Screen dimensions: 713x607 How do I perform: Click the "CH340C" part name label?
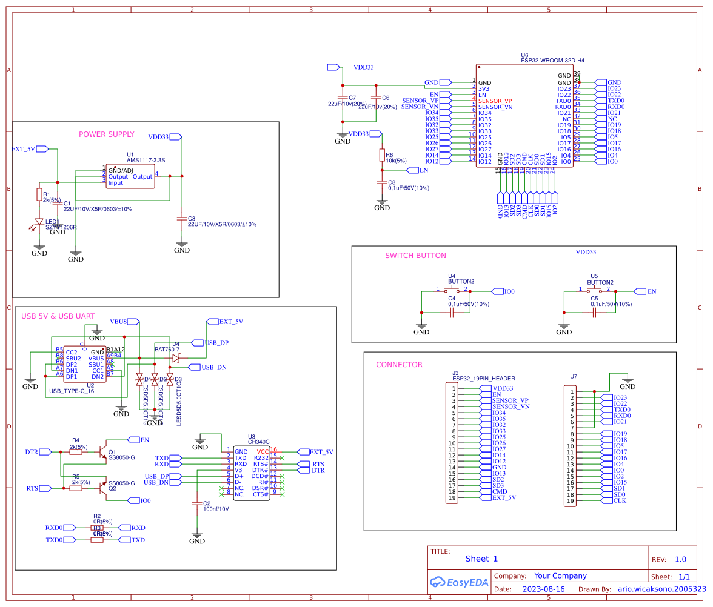click(x=259, y=442)
